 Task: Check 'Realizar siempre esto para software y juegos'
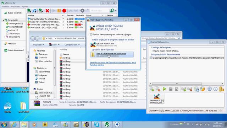point(91,34)
